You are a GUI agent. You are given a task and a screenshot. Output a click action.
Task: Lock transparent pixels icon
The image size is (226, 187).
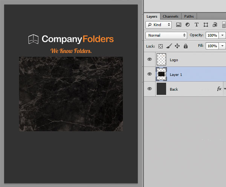(x=160, y=46)
